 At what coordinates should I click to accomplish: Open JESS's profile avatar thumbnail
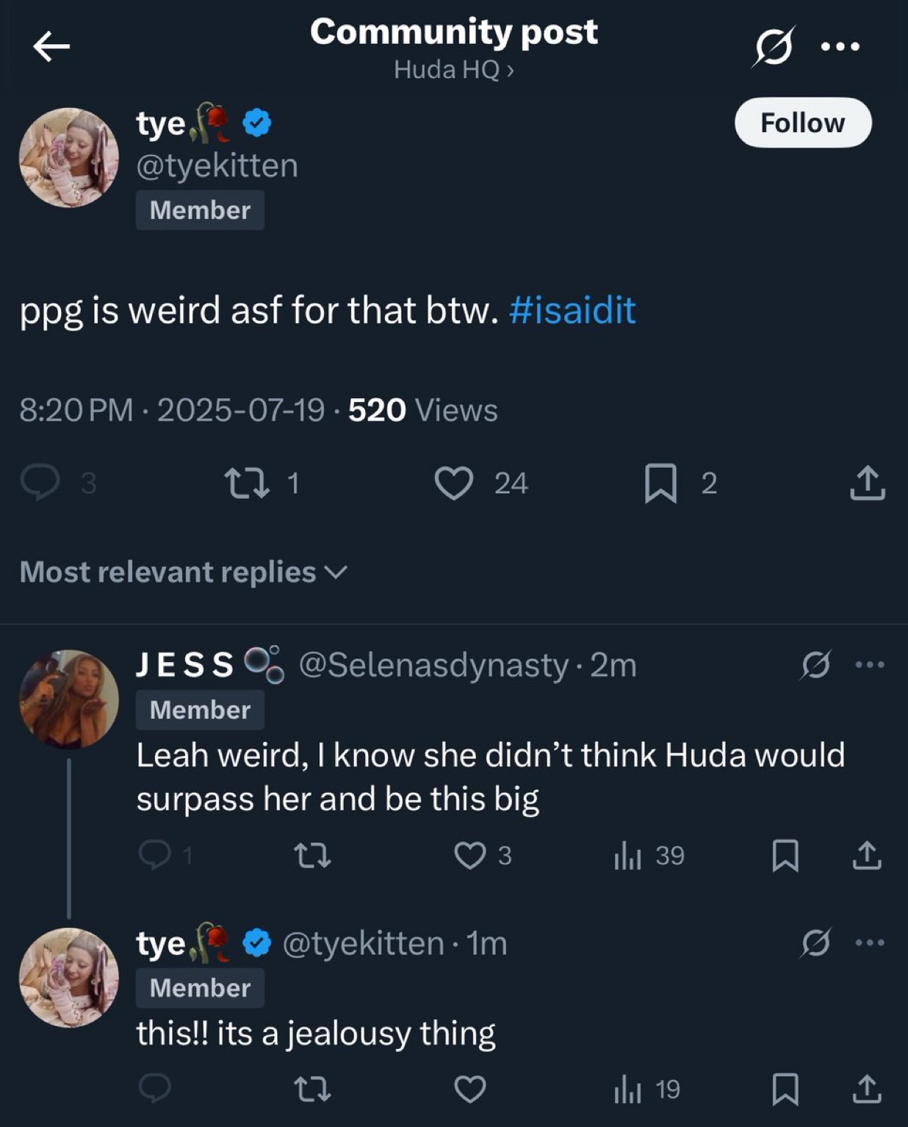[x=69, y=699]
